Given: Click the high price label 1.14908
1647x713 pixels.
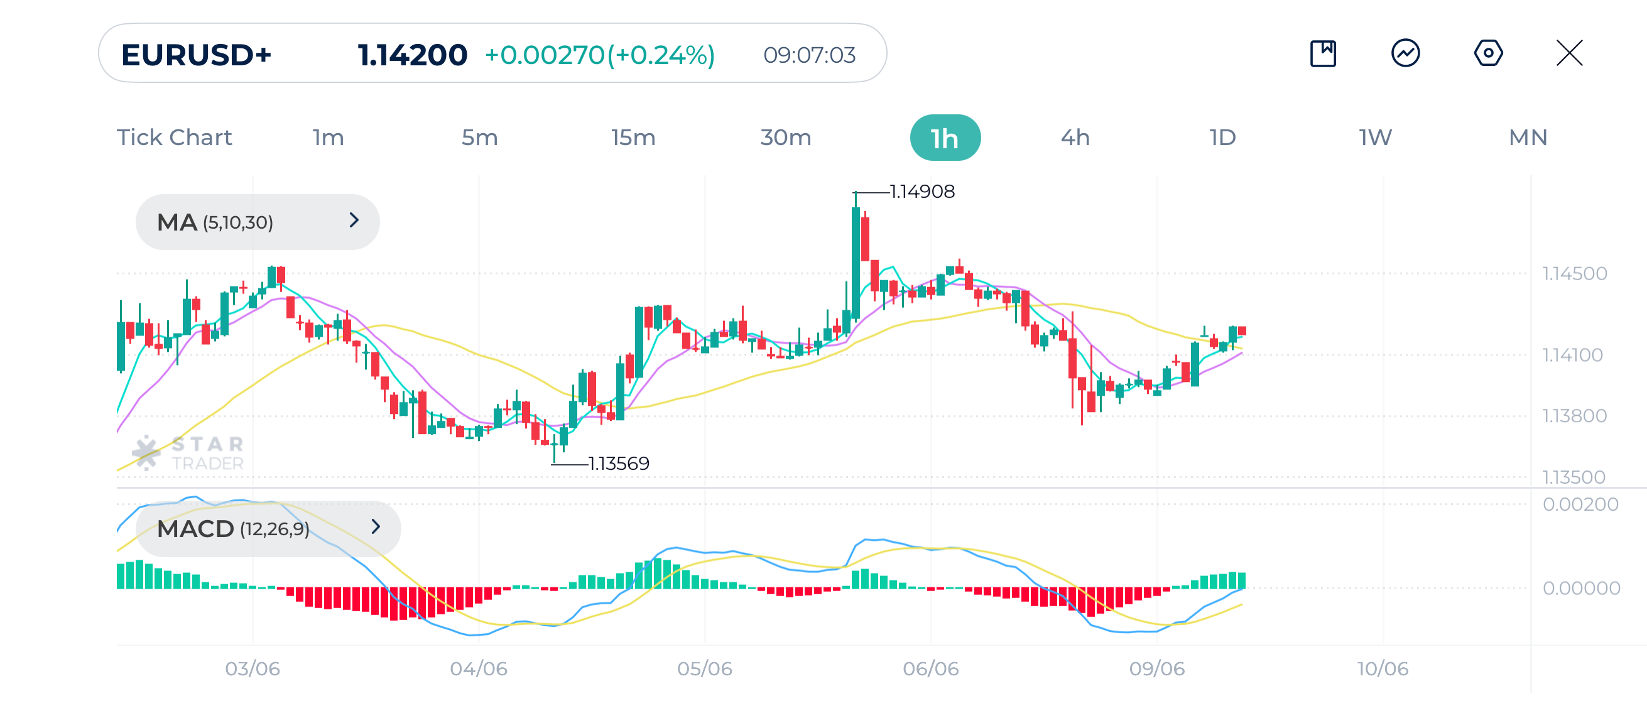Looking at the screenshot, I should pyautogui.click(x=921, y=190).
